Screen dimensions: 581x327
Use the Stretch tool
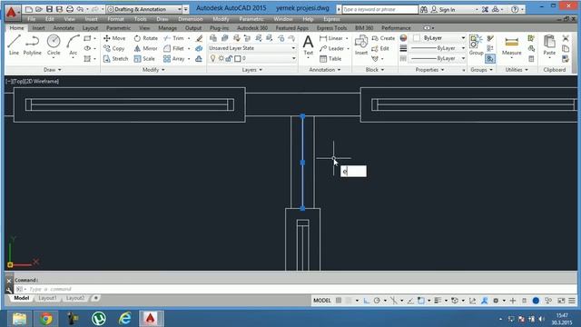[115, 59]
